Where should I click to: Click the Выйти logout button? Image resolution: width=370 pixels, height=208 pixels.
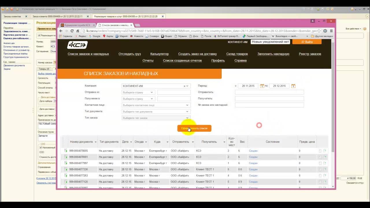tap(307, 42)
